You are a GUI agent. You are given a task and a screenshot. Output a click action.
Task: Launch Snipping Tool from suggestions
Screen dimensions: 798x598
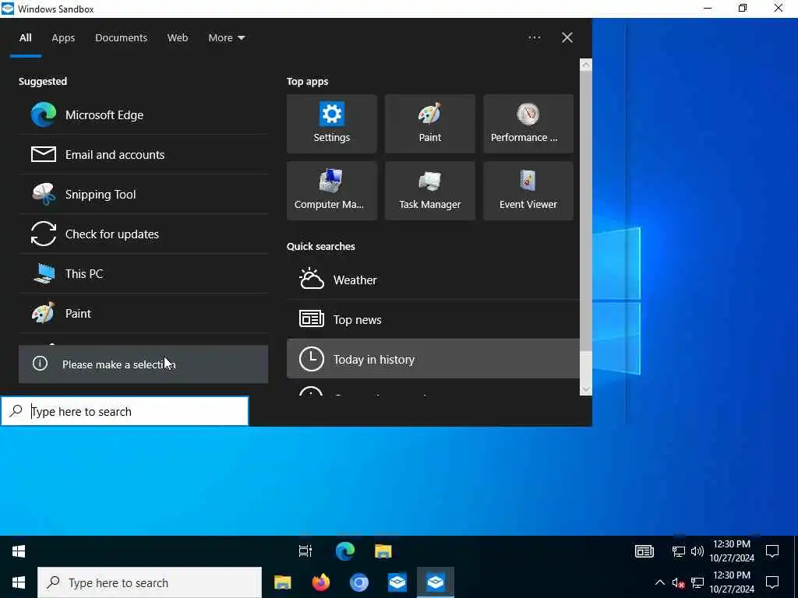click(143, 194)
